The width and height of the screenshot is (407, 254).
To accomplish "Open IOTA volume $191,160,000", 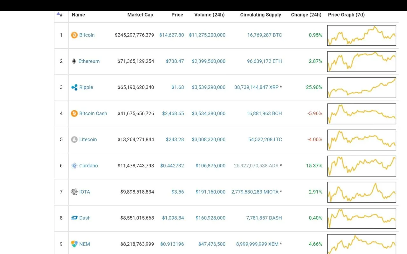I will (x=210, y=192).
